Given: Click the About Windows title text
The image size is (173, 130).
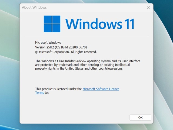Looking at the screenshot, I should tap(34, 7).
